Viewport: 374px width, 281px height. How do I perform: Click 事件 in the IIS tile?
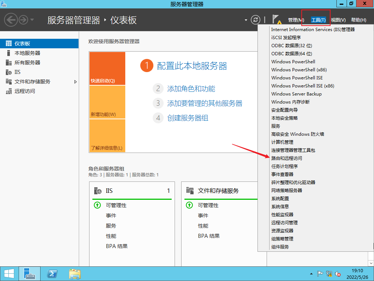111,216
